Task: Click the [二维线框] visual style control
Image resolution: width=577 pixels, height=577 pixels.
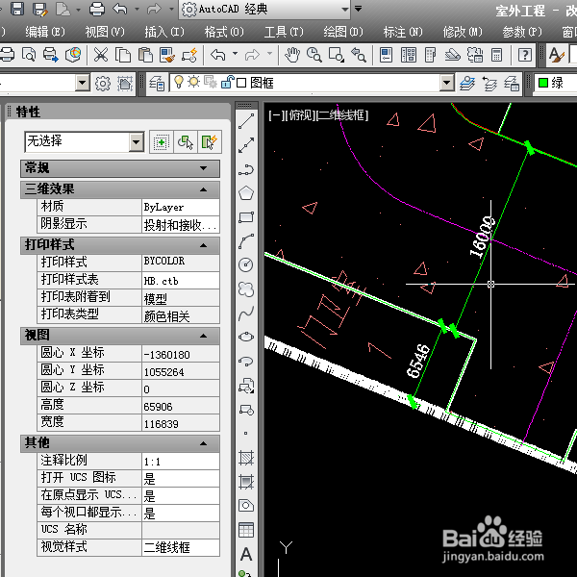Action: click(341, 116)
